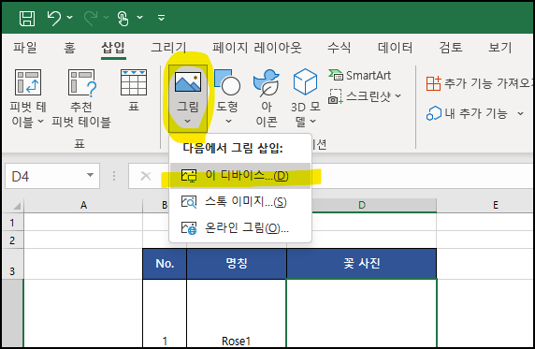Click the Redo icon
Viewport: 535px width, 349px height.
[x=91, y=18]
